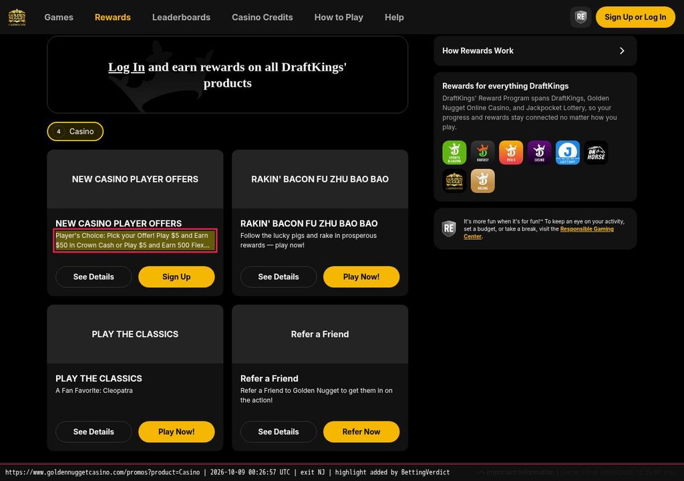The width and height of the screenshot is (684, 481).
Task: Click New Casino Player Offers card banner
Action: 135,179
